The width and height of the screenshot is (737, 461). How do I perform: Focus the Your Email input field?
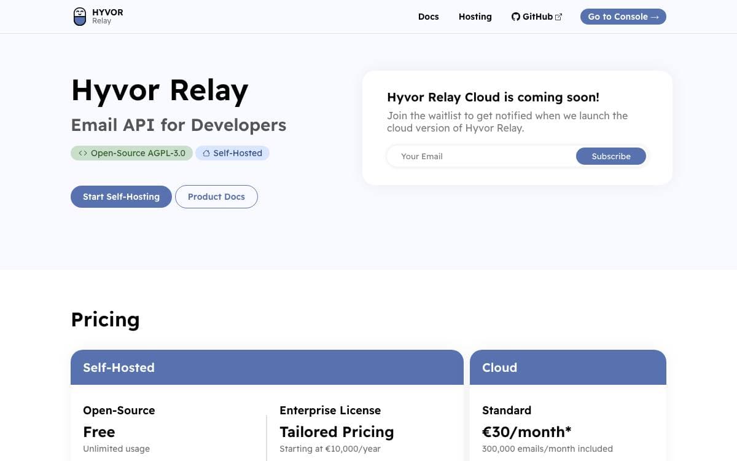click(x=482, y=156)
